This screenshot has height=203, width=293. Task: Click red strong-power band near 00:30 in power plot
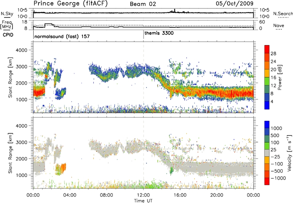pyautogui.click(x=39, y=92)
